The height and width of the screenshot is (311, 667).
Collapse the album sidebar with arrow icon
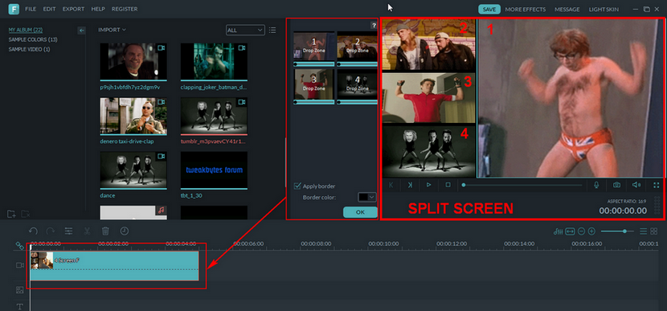tap(82, 31)
